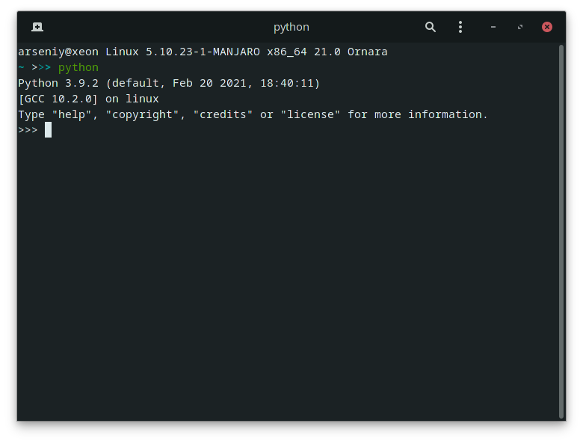
Task: Click the word "help" in quotes
Action: click(x=72, y=114)
